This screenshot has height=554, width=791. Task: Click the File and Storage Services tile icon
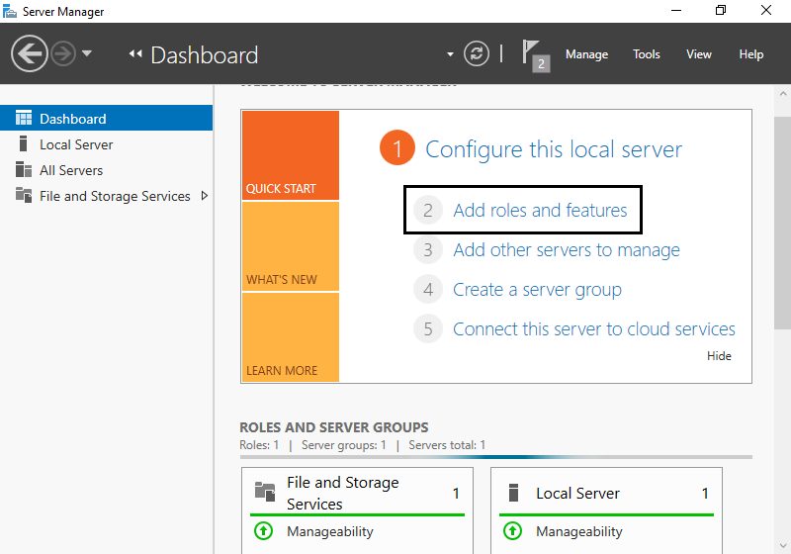click(265, 492)
